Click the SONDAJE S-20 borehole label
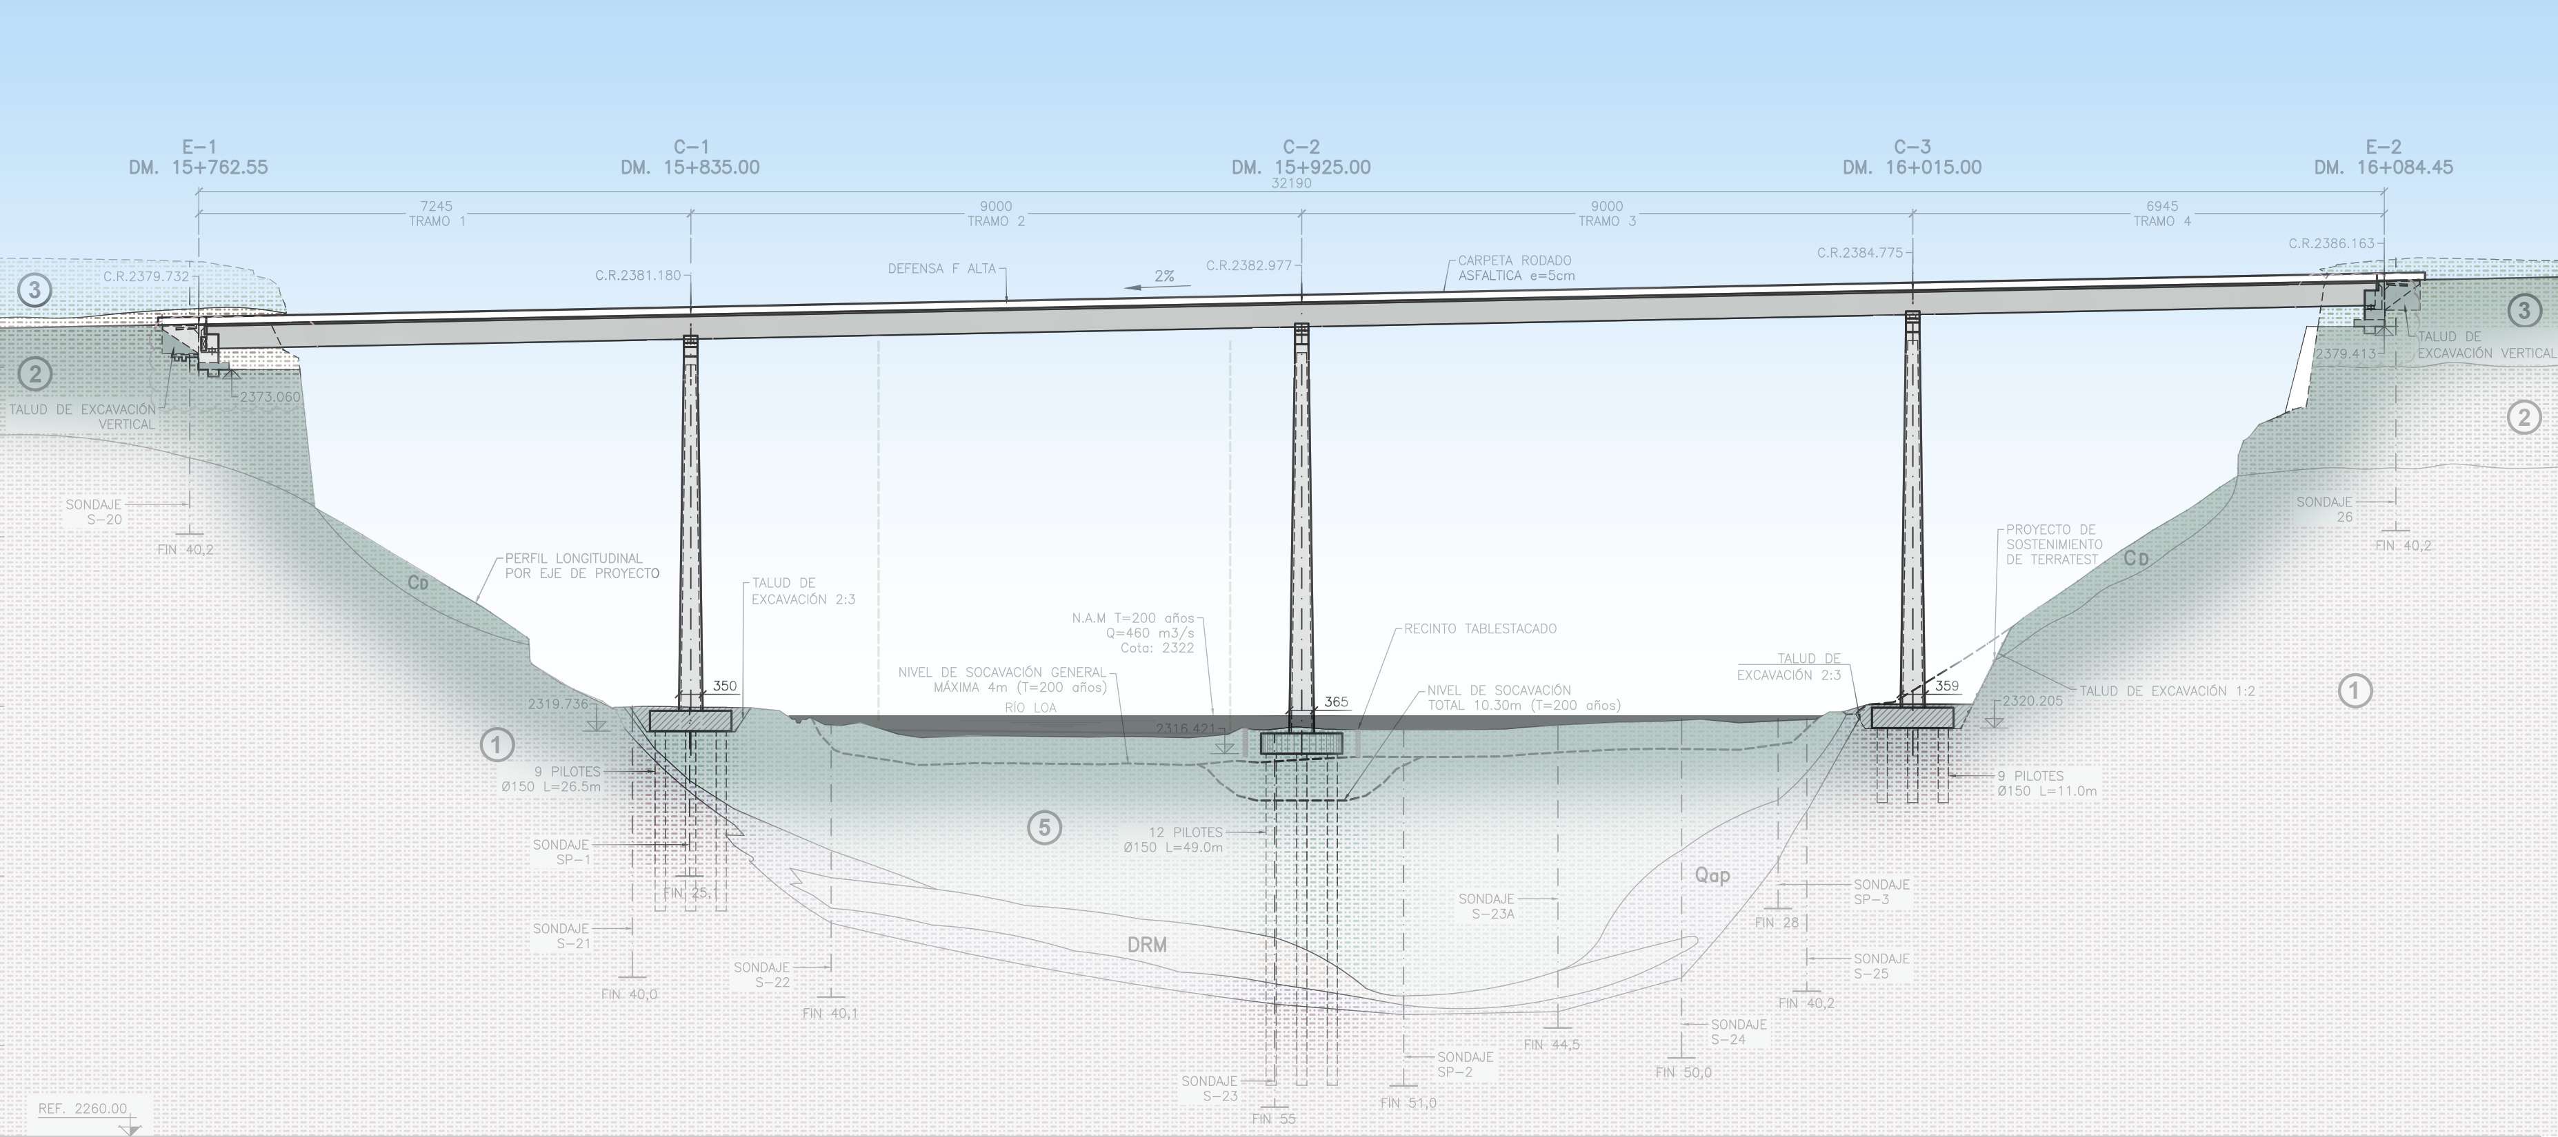The width and height of the screenshot is (2558, 1137). point(95,512)
